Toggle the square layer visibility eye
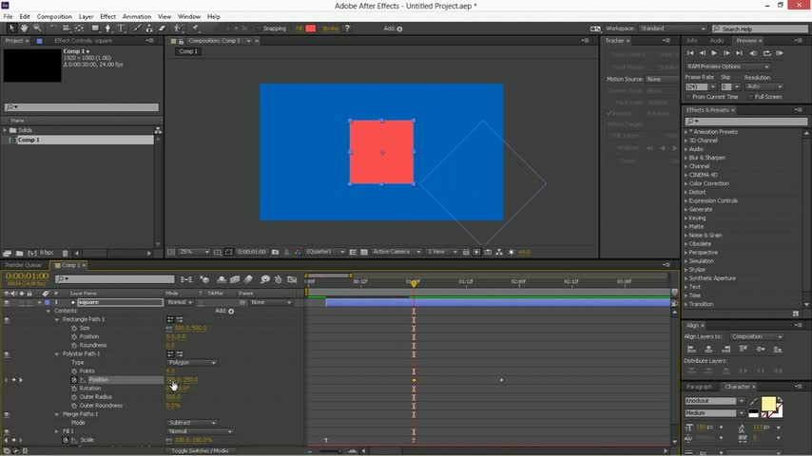812x456 pixels. (x=7, y=302)
